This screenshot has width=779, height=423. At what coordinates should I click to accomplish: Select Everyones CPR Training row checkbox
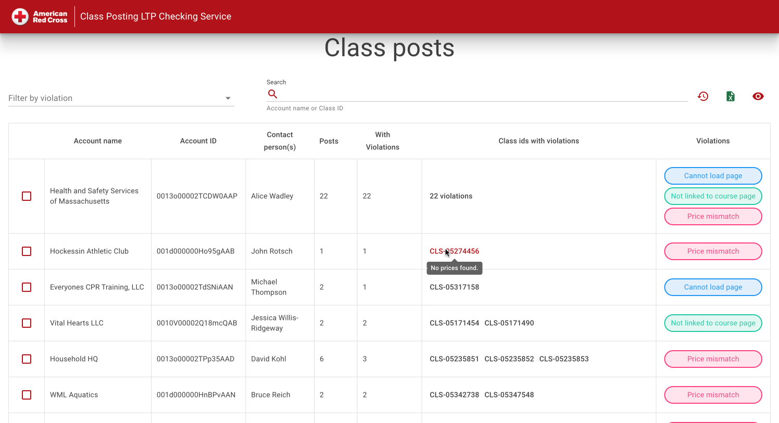click(27, 287)
